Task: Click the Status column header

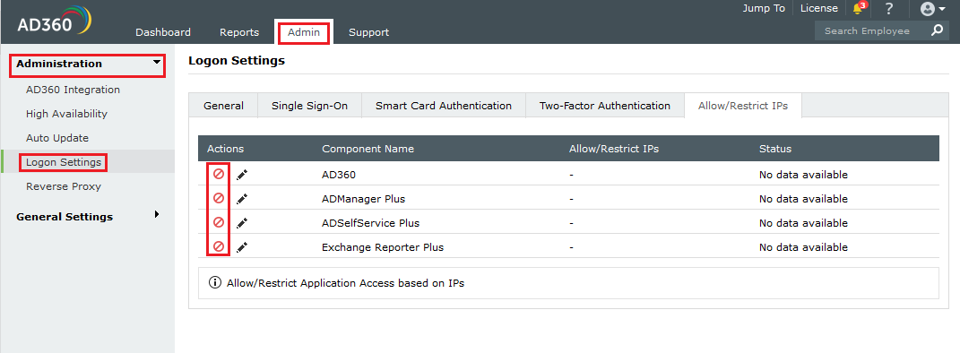Action: pos(775,149)
